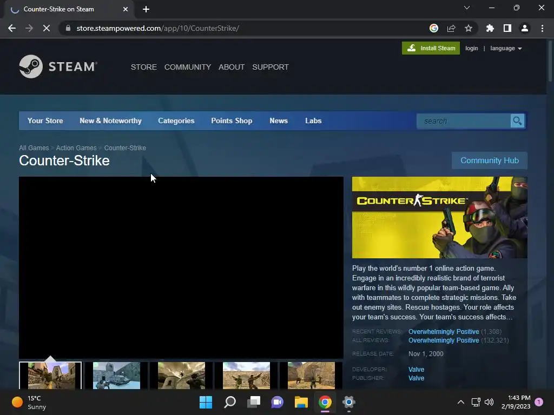554x415 pixels.
Task: Open the Community Hub button
Action: pos(489,160)
